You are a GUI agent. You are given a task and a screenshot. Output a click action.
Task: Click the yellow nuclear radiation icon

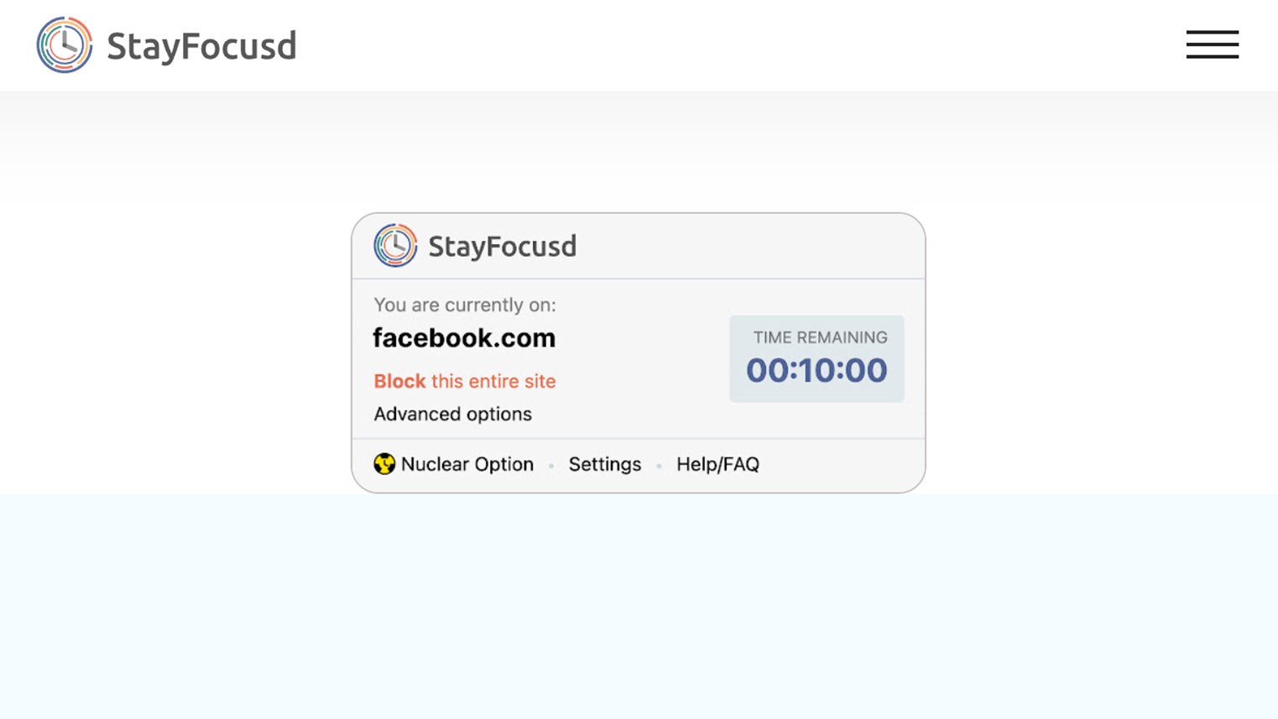coord(384,464)
